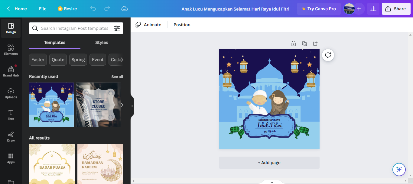The image size is (413, 184).
Task: Open the Uploads panel
Action: [11, 93]
